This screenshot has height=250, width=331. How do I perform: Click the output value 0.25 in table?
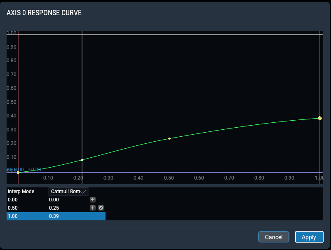54,208
